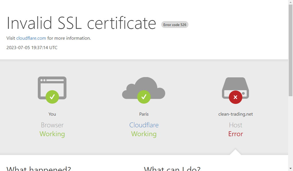The height and width of the screenshot is (171, 293).
Task: Click the red Error status text
Action: point(235,134)
